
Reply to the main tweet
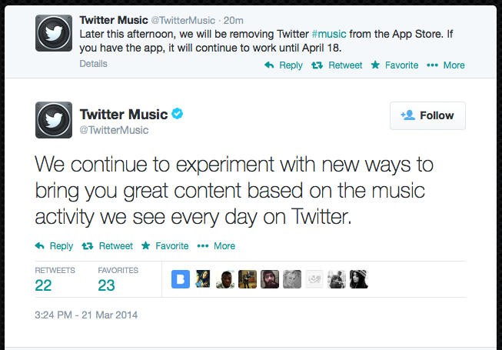pyautogui.click(x=54, y=246)
